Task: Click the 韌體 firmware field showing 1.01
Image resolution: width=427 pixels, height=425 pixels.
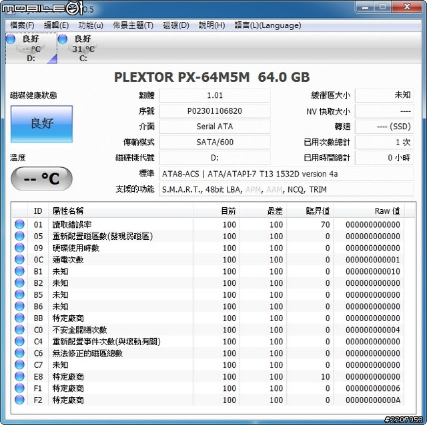Action: (215, 95)
